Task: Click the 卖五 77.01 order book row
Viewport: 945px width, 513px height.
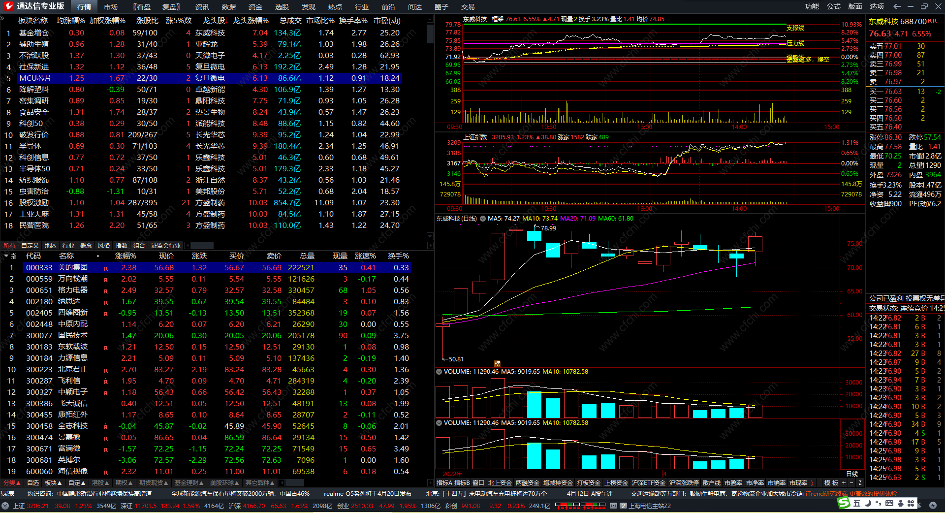Action: [905, 46]
